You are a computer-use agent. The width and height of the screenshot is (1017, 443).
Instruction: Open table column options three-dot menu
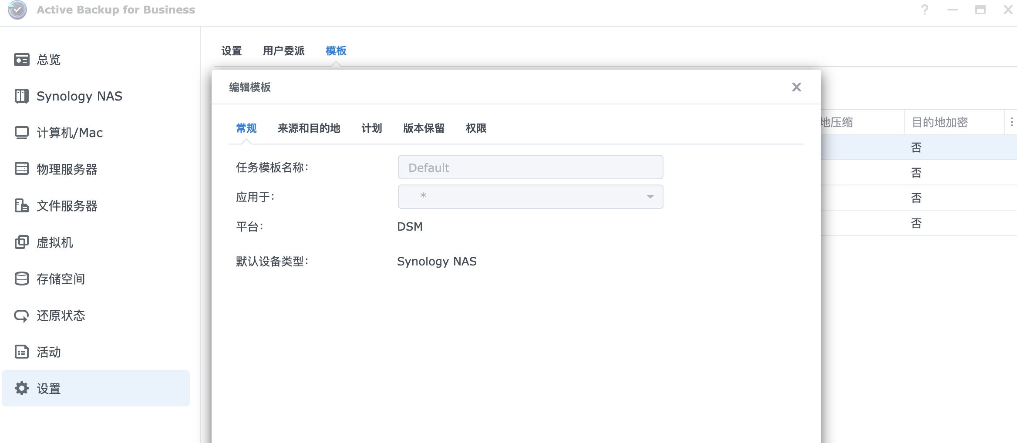(1011, 122)
